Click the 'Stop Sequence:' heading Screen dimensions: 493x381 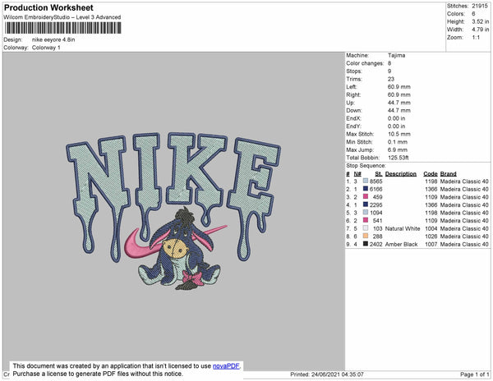366,166
